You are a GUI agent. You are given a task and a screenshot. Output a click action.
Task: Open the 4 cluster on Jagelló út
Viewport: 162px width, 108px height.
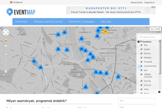[40, 67]
